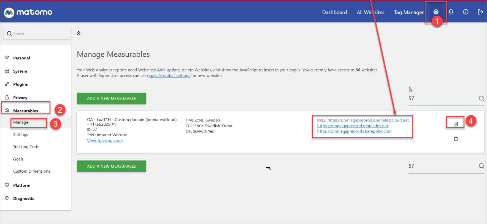
Task: Open the omniadev.net URL link
Action: [x=353, y=126]
